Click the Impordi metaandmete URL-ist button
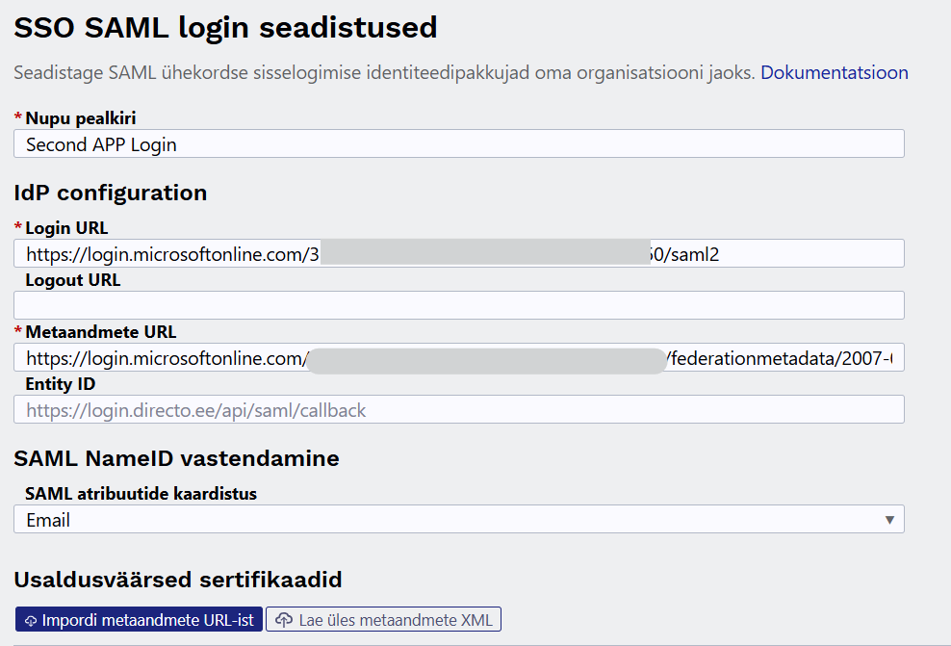 [x=139, y=619]
